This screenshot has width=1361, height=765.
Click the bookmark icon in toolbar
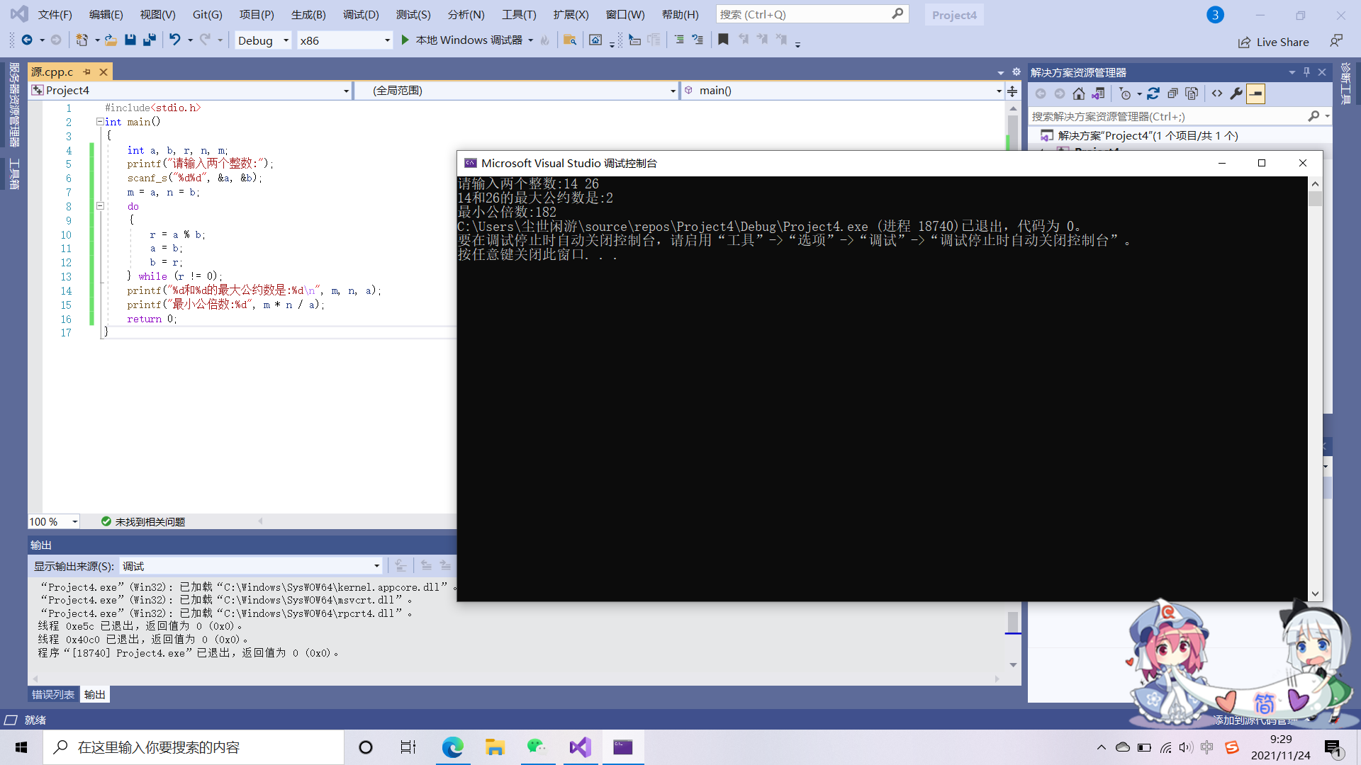pos(723,40)
